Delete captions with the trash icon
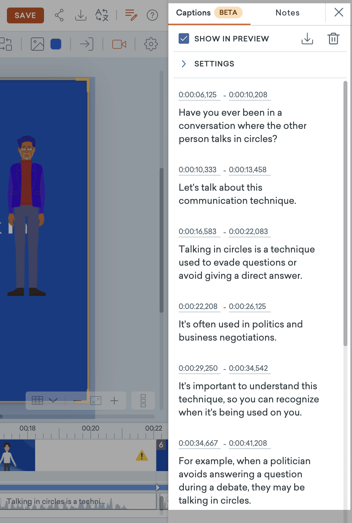 click(x=333, y=39)
